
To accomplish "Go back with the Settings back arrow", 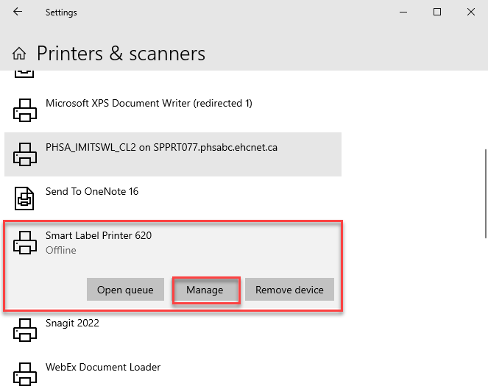I will pos(18,12).
